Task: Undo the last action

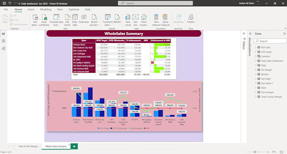Action: (x=10, y=3)
